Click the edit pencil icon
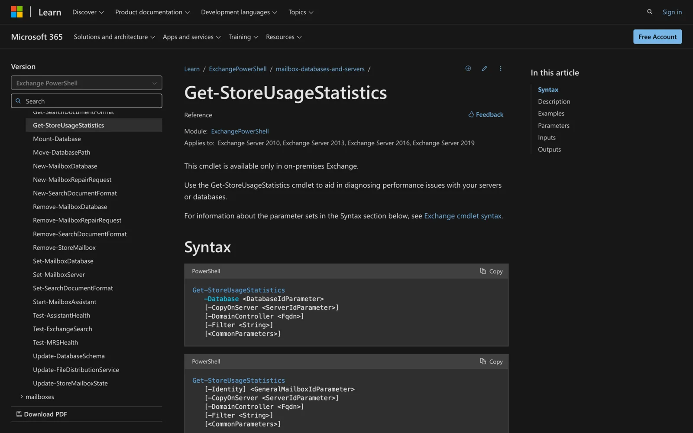Viewport: 693px width, 433px height. click(x=484, y=68)
